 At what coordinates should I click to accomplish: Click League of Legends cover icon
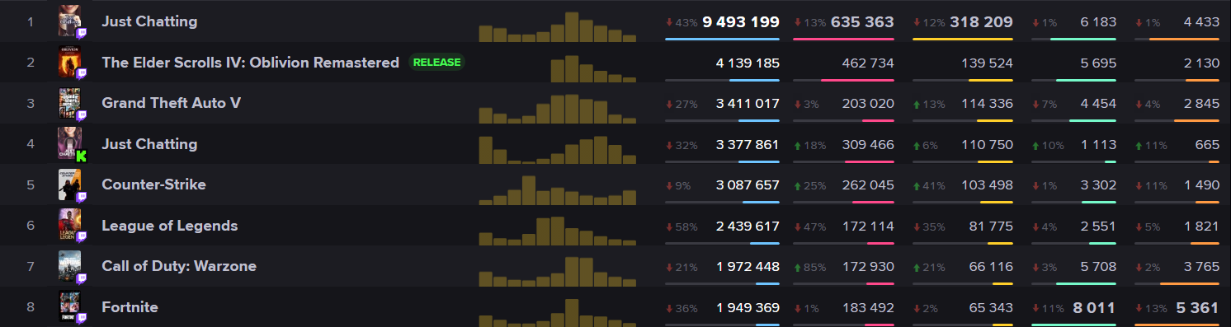[70, 226]
